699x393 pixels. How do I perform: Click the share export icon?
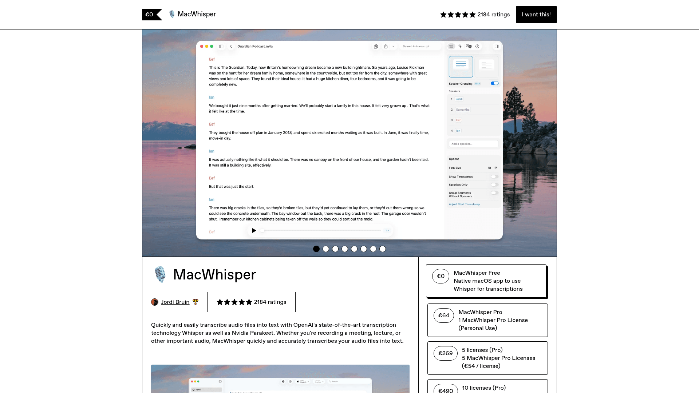(386, 47)
